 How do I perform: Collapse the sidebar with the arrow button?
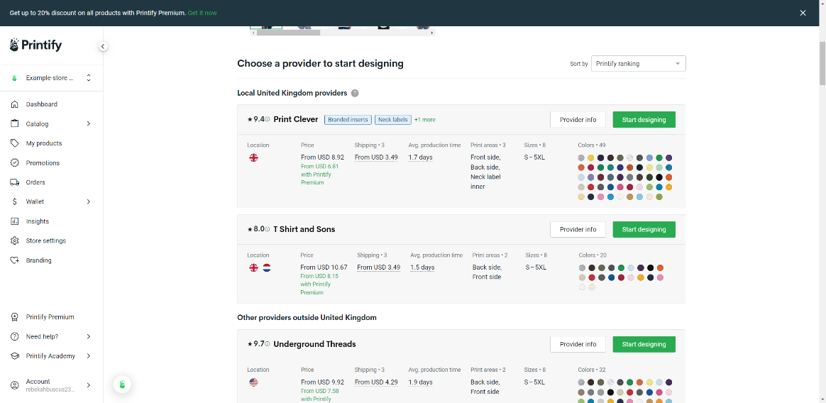(103, 46)
